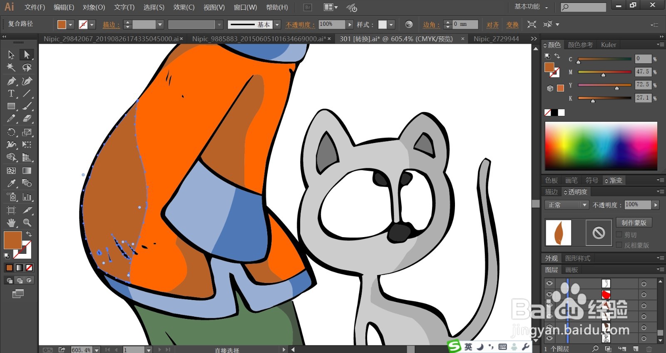This screenshot has height=353, width=666.
Task: Switch to the 色板 tab
Action: click(552, 180)
